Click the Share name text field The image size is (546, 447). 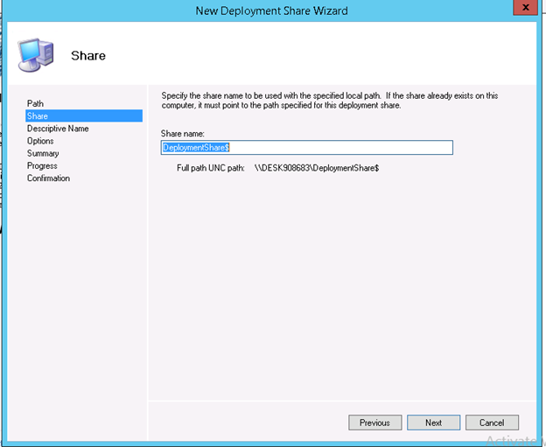(306, 148)
